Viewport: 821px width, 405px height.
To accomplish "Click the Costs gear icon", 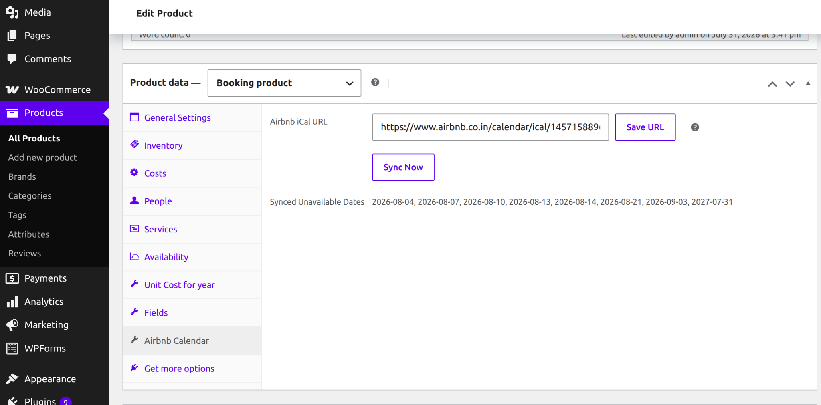I will (134, 172).
